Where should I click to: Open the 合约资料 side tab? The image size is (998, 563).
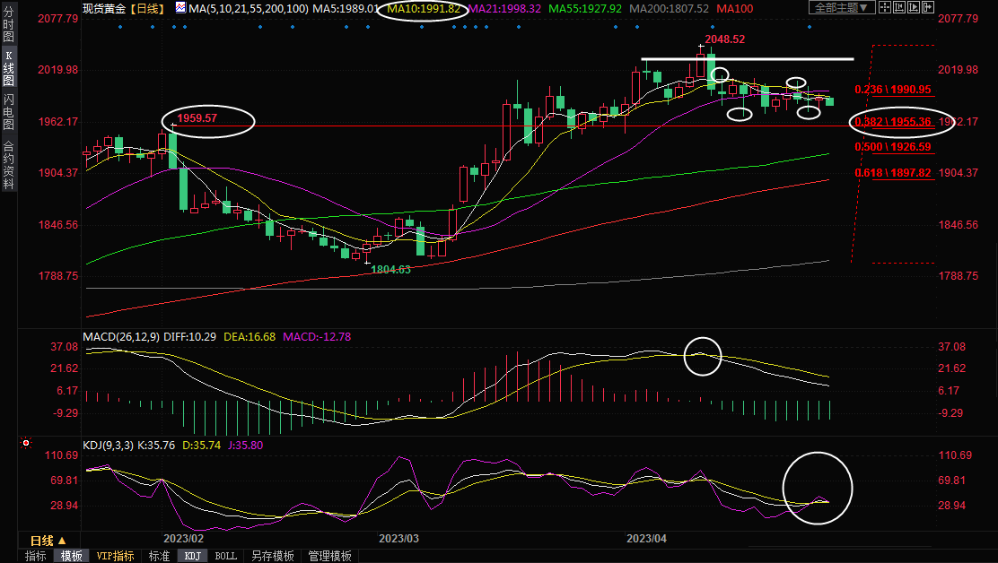(9, 165)
